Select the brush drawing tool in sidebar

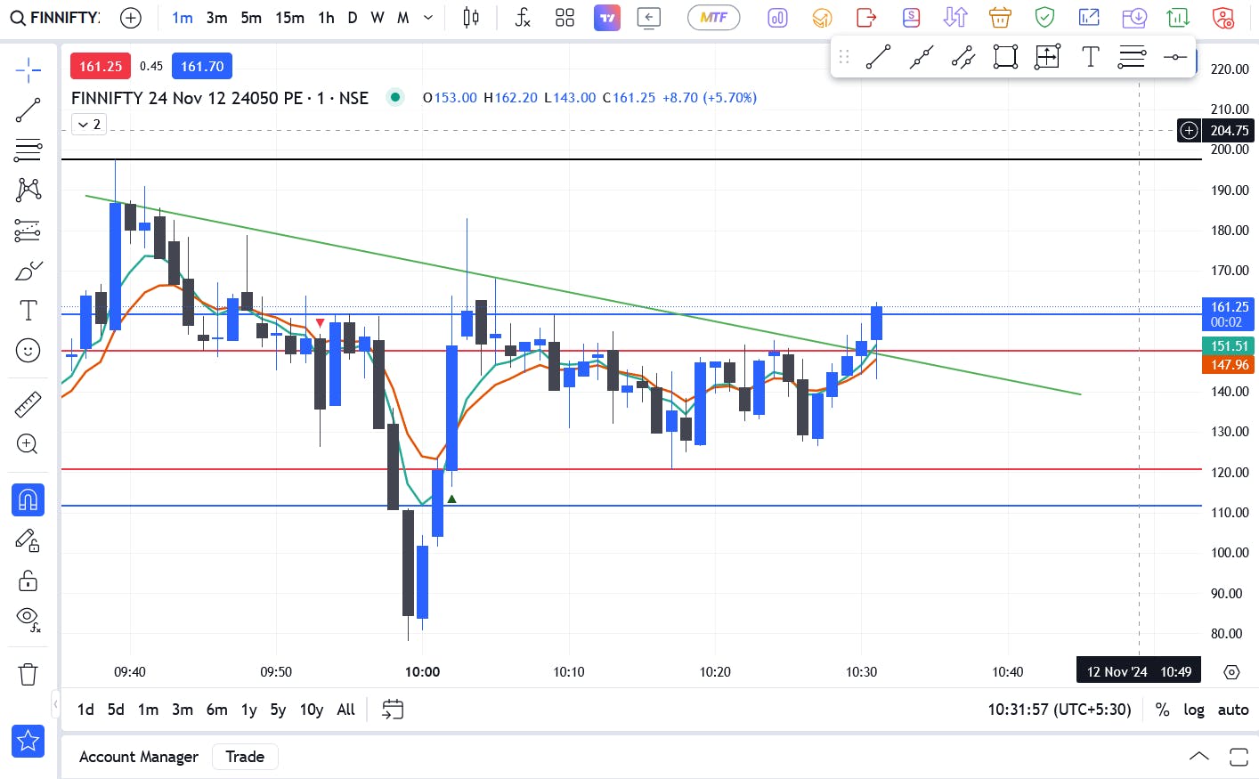tap(28, 271)
